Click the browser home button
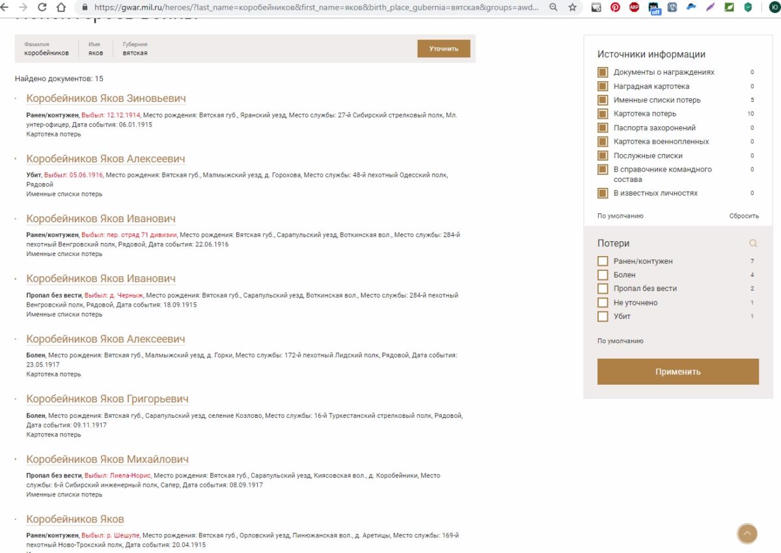The width and height of the screenshot is (781, 553). click(61, 8)
